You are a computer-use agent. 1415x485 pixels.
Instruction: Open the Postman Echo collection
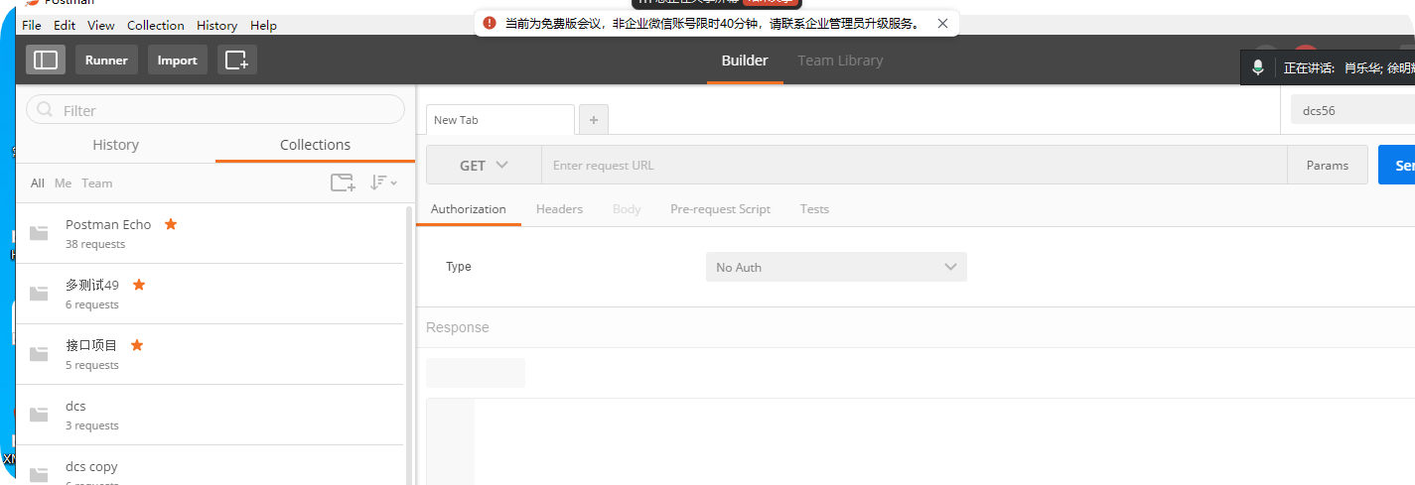(210, 233)
